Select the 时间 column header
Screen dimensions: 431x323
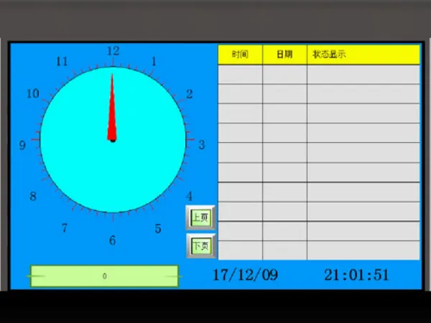click(x=240, y=55)
